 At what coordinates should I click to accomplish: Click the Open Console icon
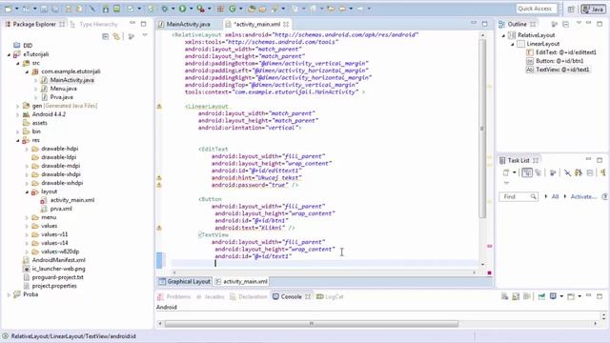pyautogui.click(x=571, y=296)
